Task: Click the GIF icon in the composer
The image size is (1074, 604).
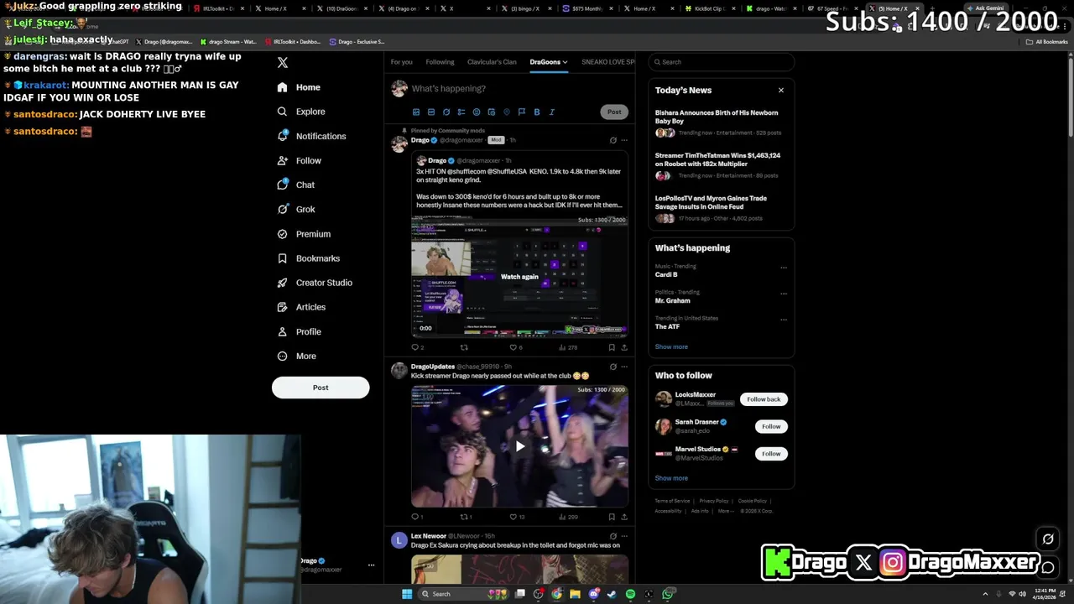Action: coord(431,112)
